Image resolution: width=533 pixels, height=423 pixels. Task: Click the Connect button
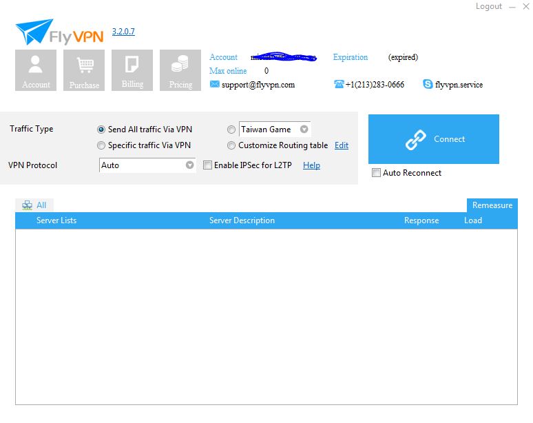point(434,139)
